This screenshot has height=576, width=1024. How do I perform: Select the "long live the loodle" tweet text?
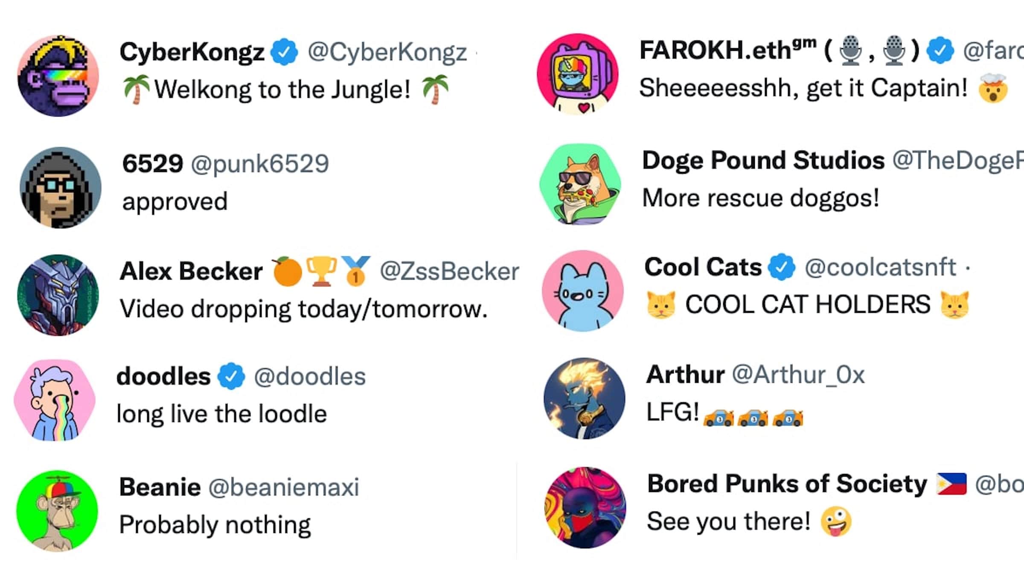[222, 414]
